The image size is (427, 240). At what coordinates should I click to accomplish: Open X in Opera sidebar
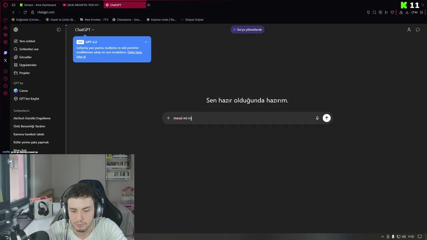click(x=5, y=60)
